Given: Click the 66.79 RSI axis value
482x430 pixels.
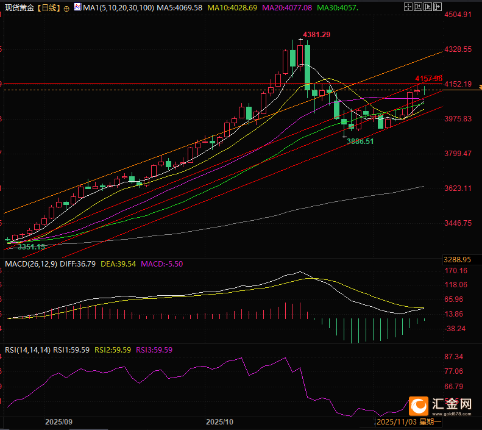Looking at the screenshot, I should coord(454,386).
